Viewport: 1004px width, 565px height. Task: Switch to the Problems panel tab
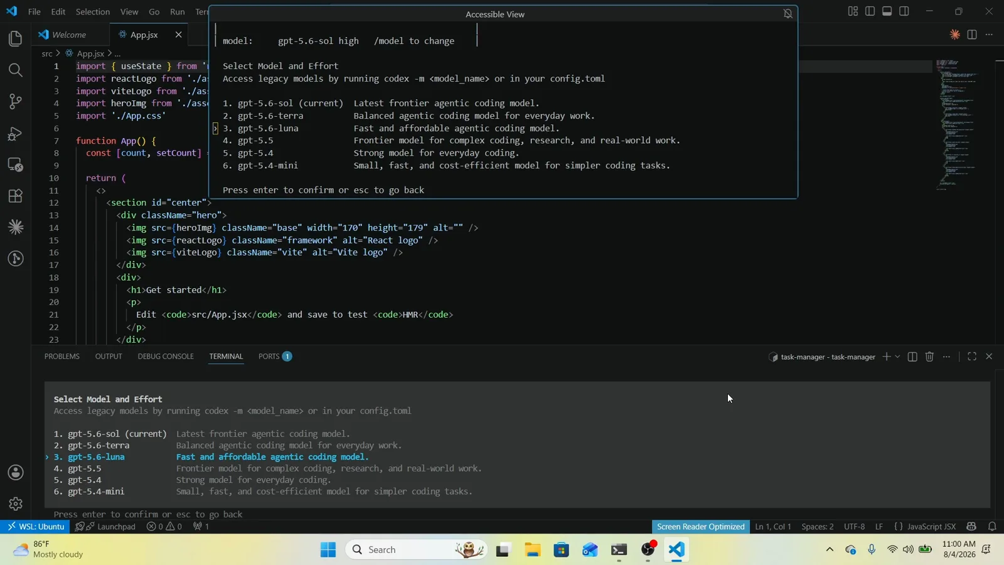coord(62,357)
